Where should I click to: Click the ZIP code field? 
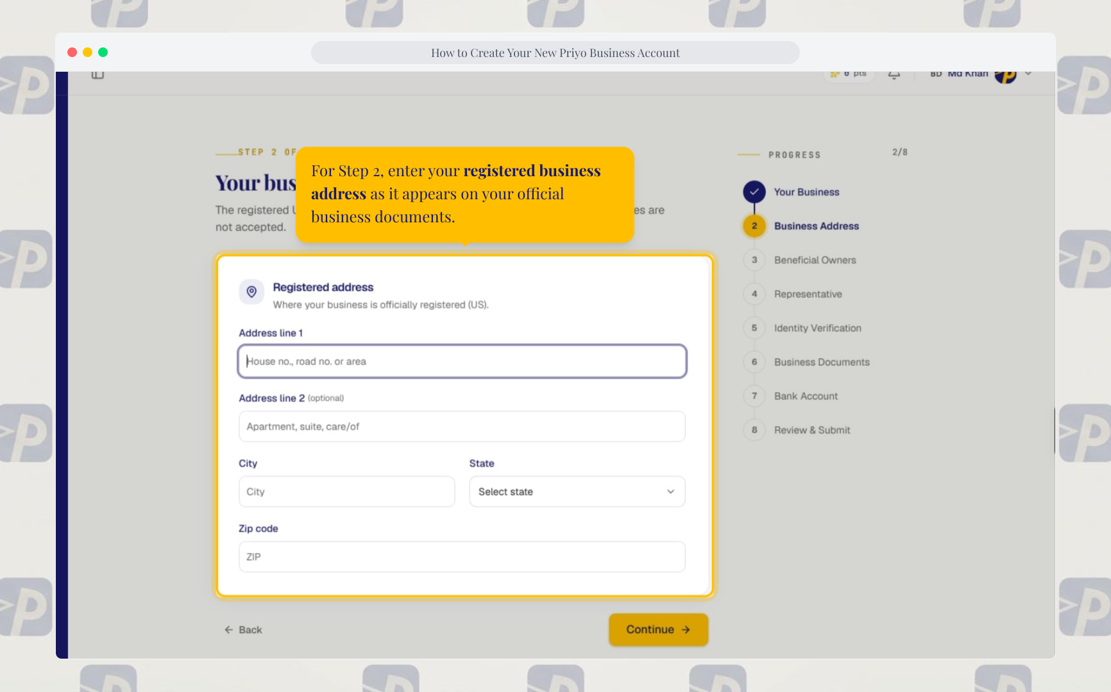click(462, 557)
